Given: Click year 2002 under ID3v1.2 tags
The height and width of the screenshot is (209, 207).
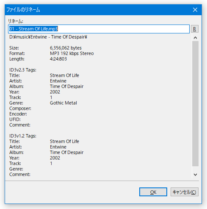Looking at the screenshot, I should [x=55, y=158].
